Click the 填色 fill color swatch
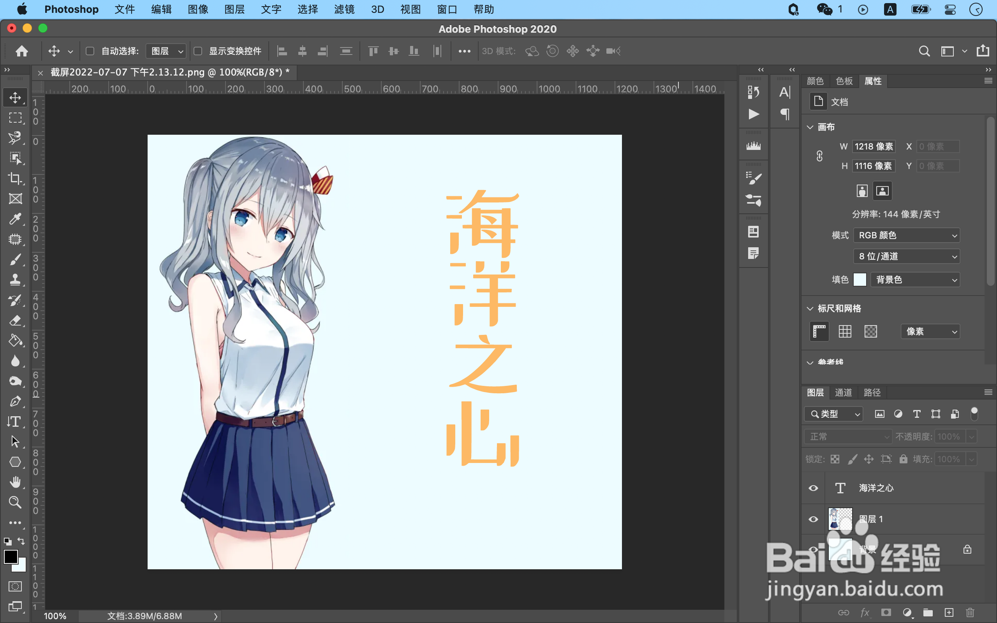Viewport: 997px width, 623px height. (860, 280)
